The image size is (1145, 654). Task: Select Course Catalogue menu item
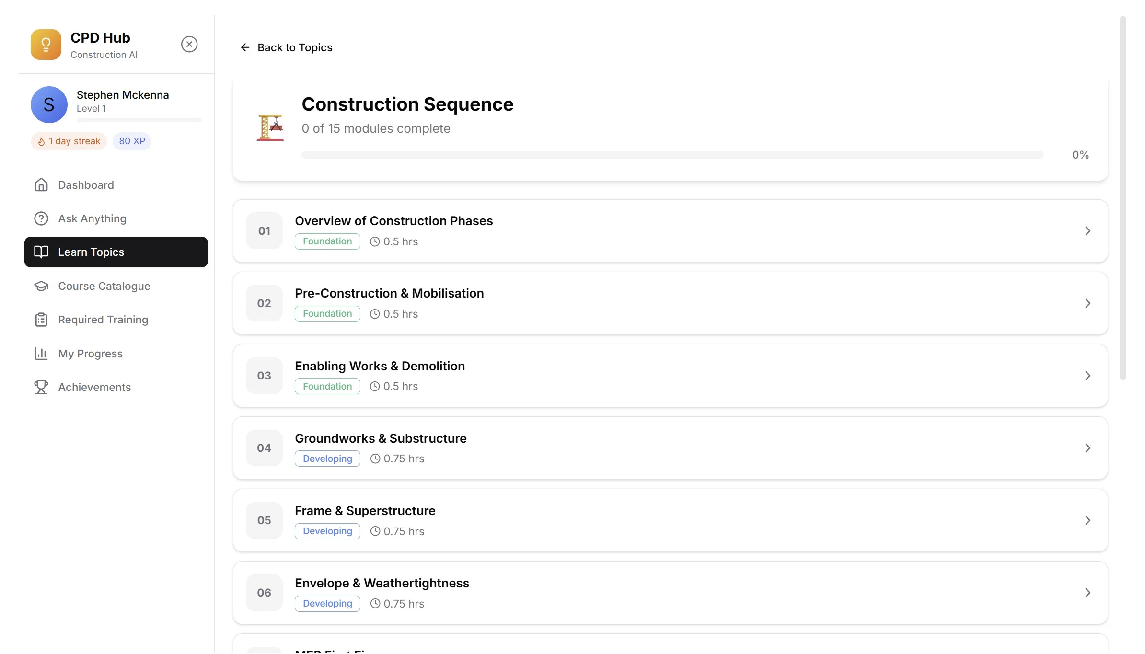click(x=116, y=286)
